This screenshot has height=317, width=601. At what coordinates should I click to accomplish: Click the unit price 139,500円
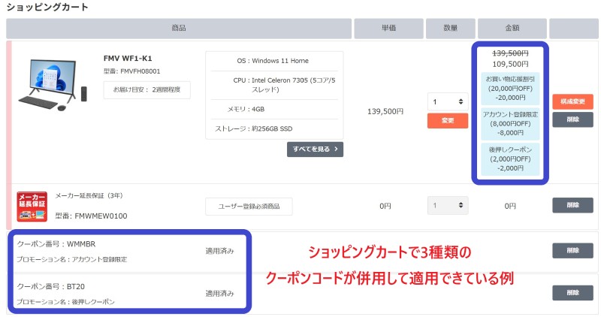[385, 111]
